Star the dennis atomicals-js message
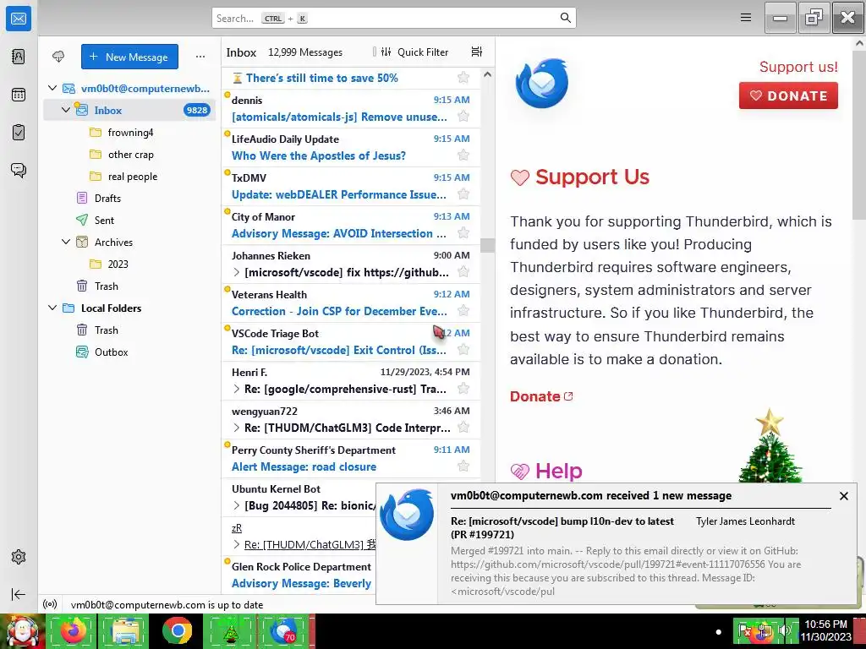This screenshot has height=649, width=866. click(x=463, y=117)
